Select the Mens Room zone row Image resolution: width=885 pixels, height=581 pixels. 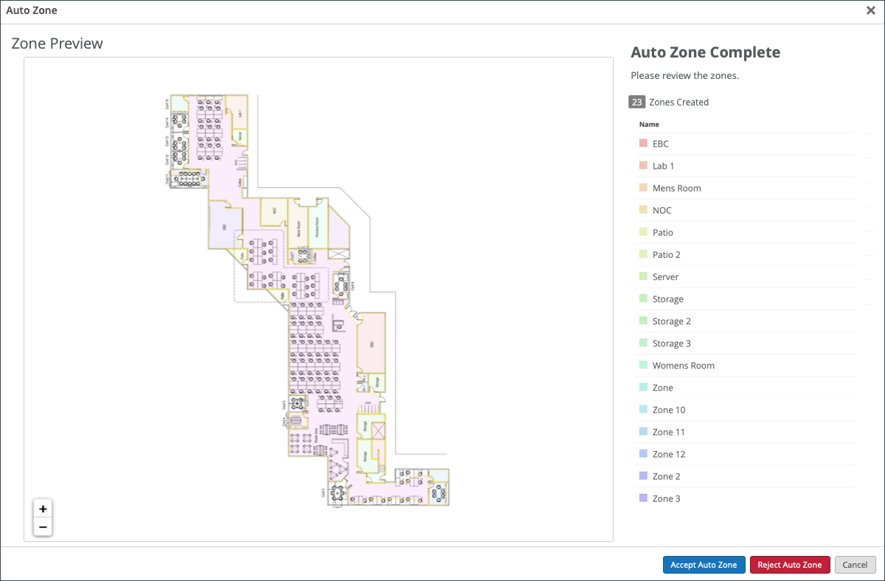pos(676,188)
